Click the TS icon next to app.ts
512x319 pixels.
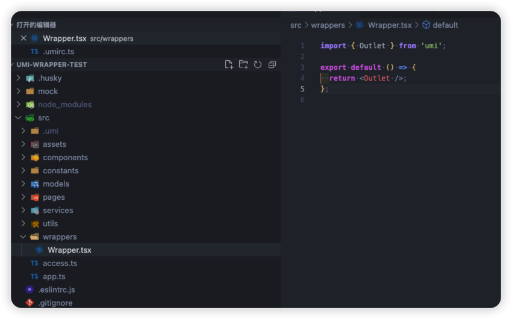[34, 277]
